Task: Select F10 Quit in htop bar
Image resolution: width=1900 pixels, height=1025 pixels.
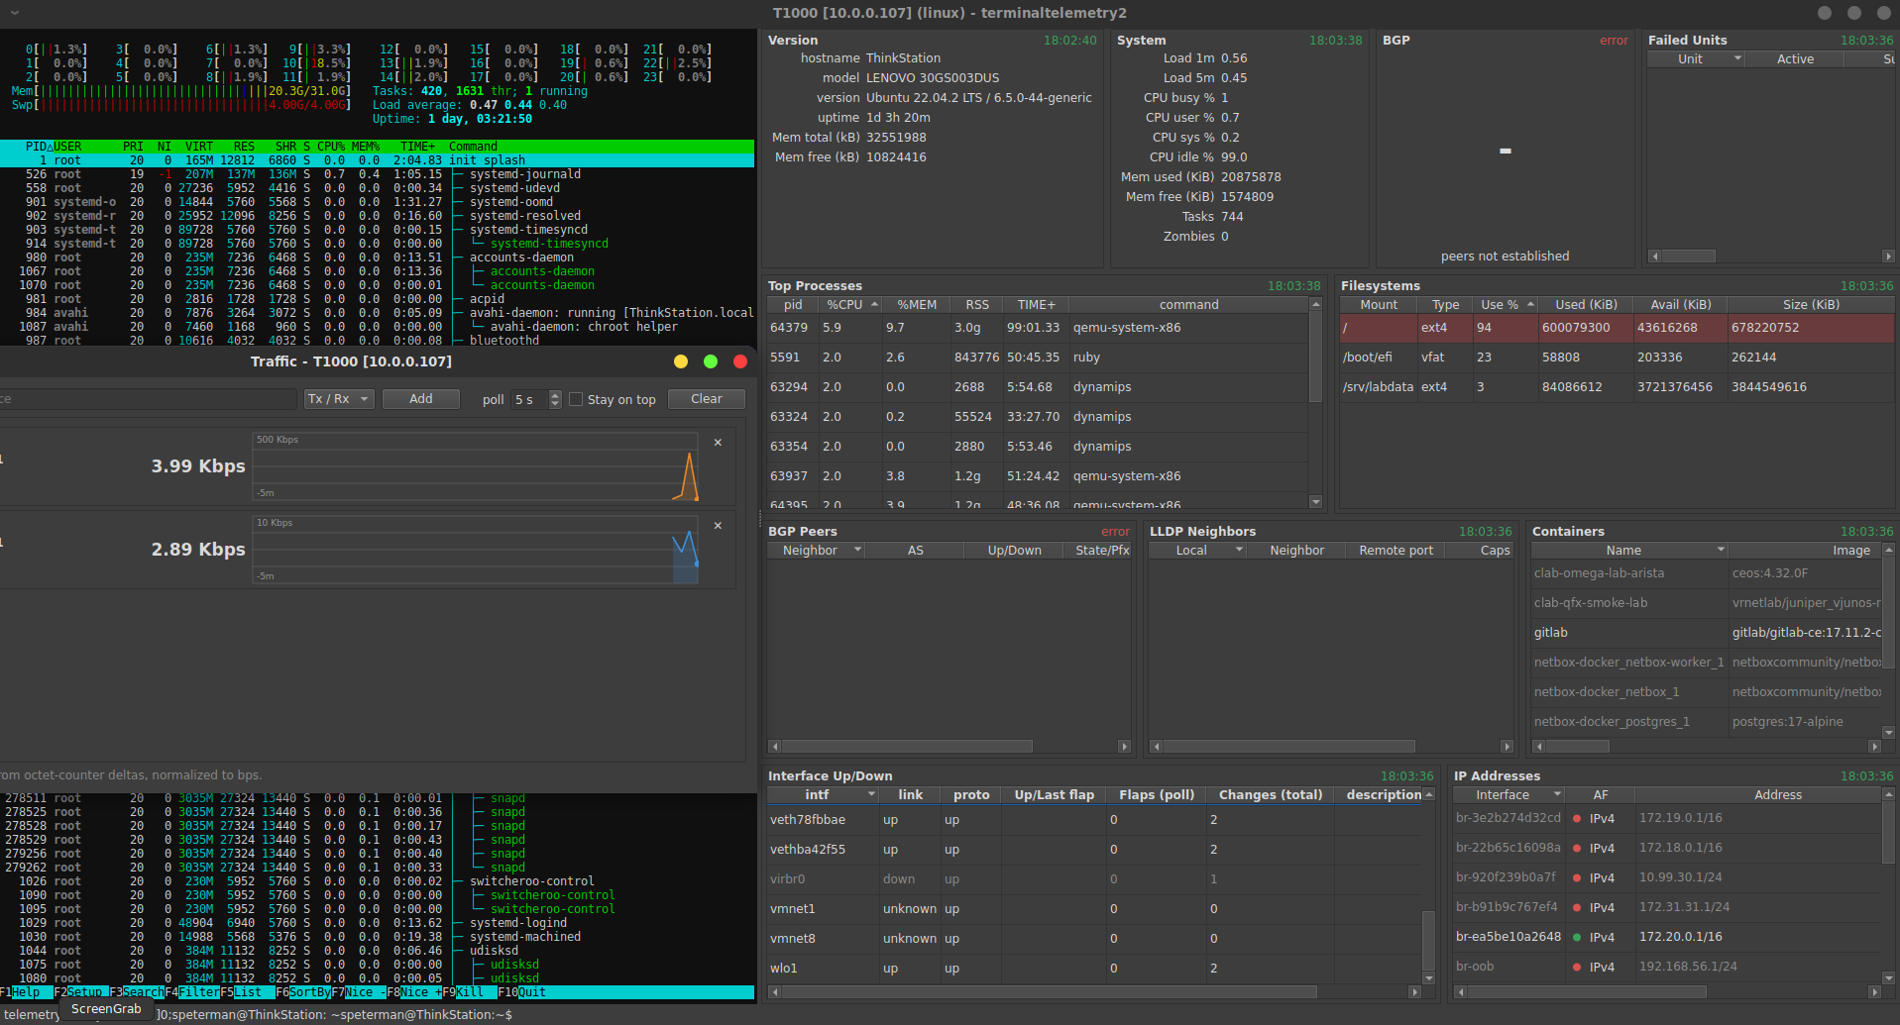Action: coord(521,992)
